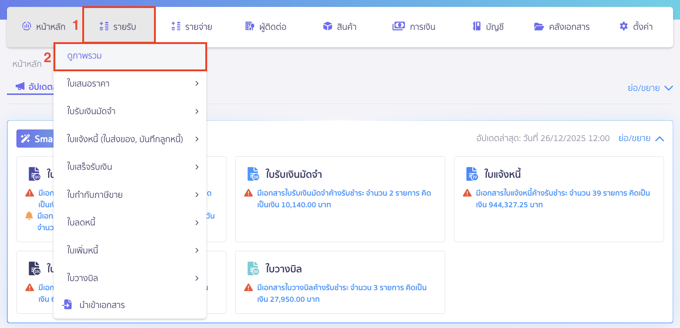Viewport: 680px width, 328px height.
Task: Collapse the Smart panel with ย่อ/ขยาย up-chevron
Action: (x=660, y=139)
